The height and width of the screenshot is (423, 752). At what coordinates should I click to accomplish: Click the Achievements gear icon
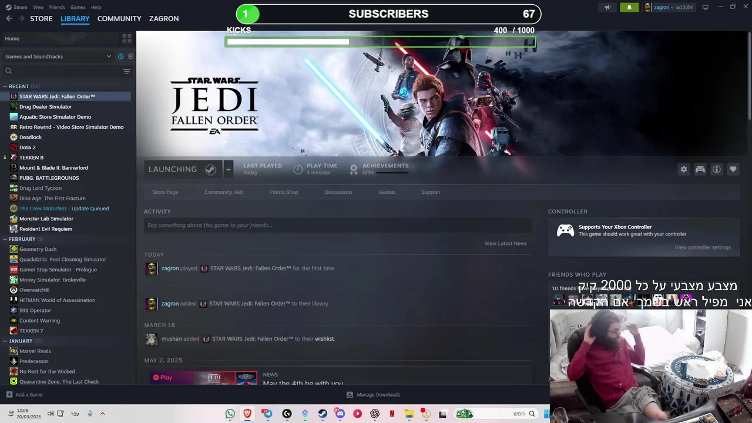pos(354,169)
